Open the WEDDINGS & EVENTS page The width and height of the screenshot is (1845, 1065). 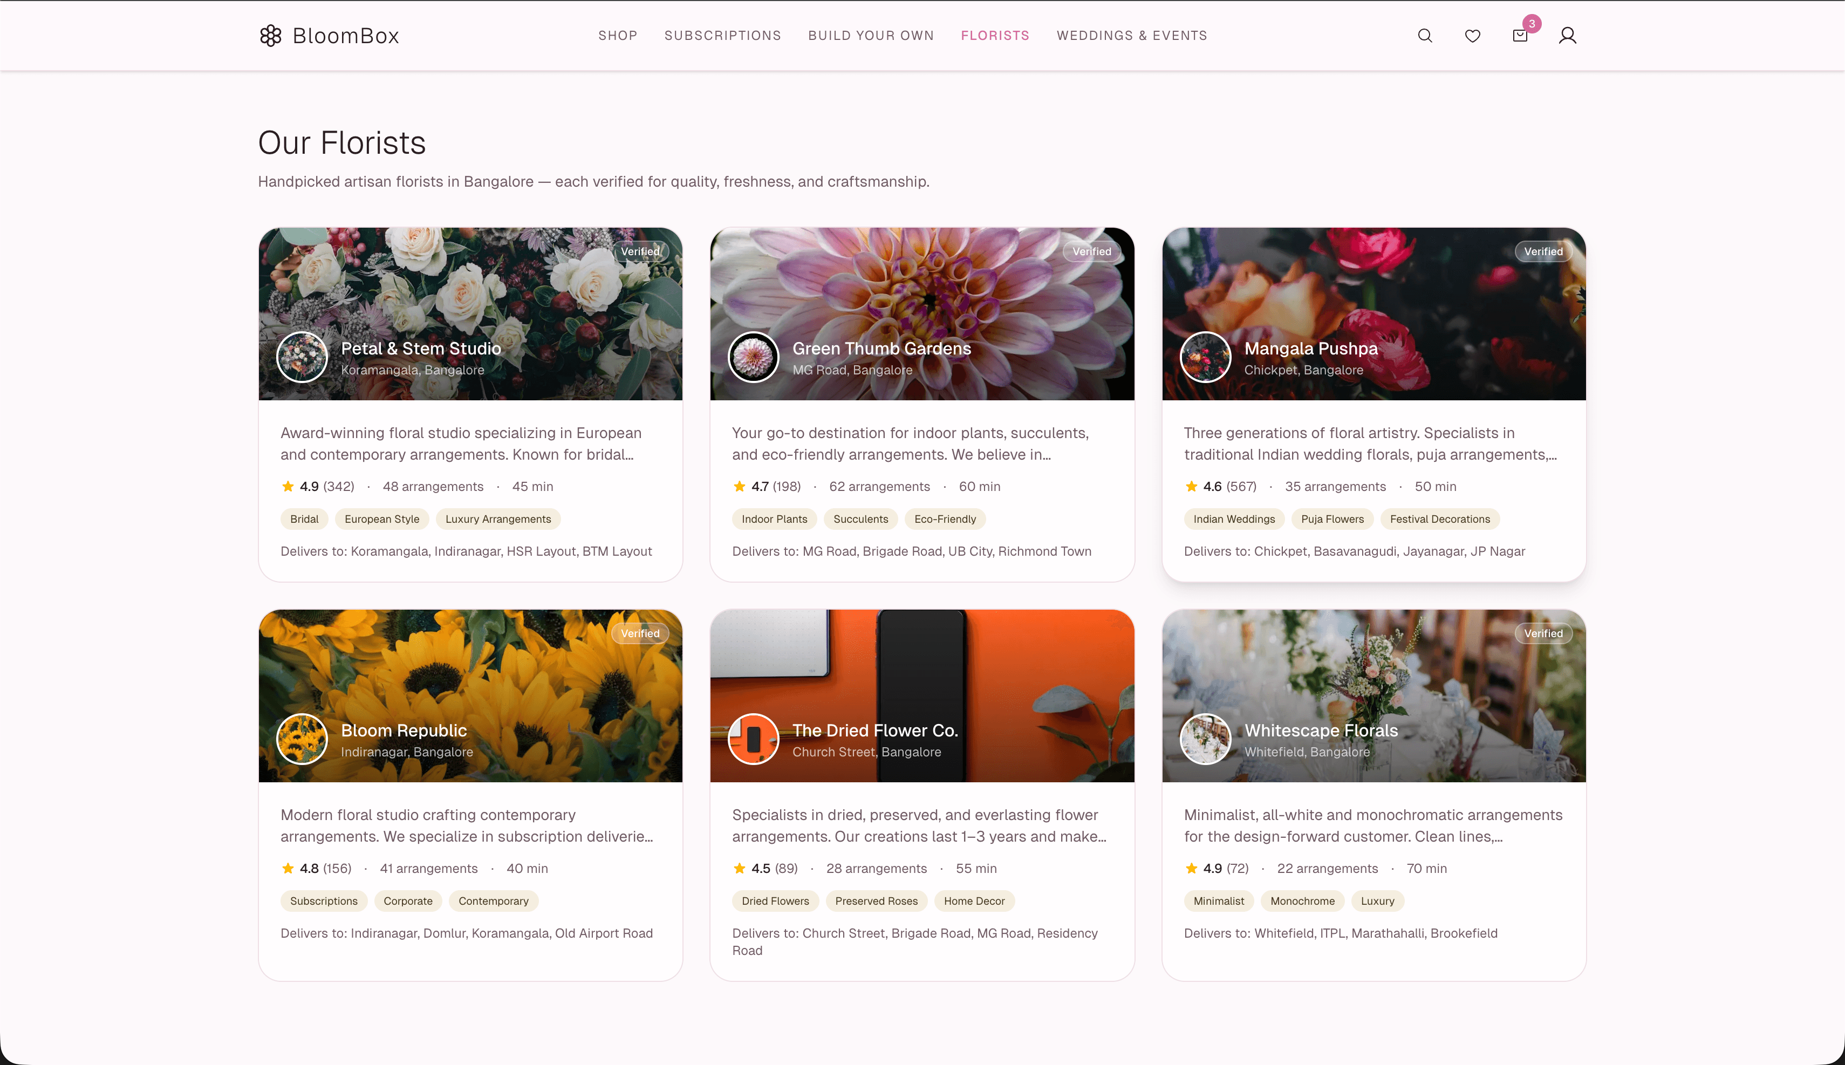click(1131, 35)
